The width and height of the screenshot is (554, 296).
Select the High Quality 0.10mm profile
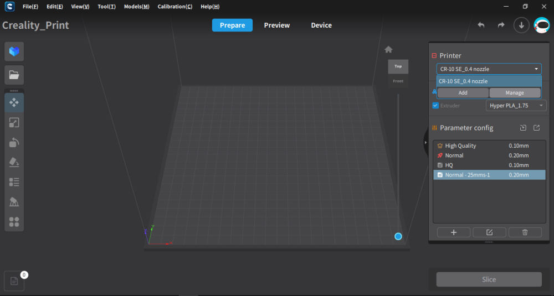coord(489,146)
